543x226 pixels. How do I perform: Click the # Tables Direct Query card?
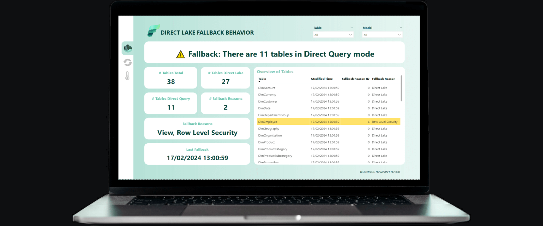171,103
